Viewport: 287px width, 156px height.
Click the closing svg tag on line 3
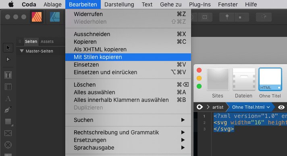tap(224, 129)
